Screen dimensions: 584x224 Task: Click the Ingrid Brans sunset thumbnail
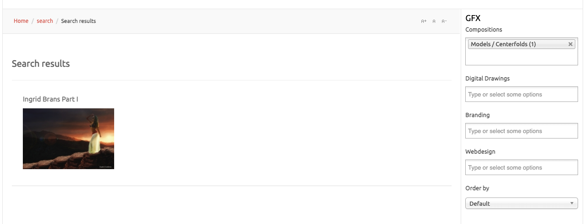click(x=68, y=139)
